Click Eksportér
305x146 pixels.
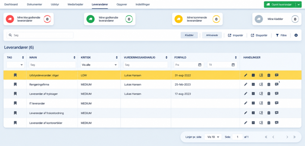[x=259, y=35]
